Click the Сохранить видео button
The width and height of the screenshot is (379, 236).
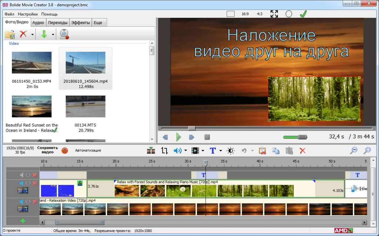pyautogui.click(x=48, y=150)
